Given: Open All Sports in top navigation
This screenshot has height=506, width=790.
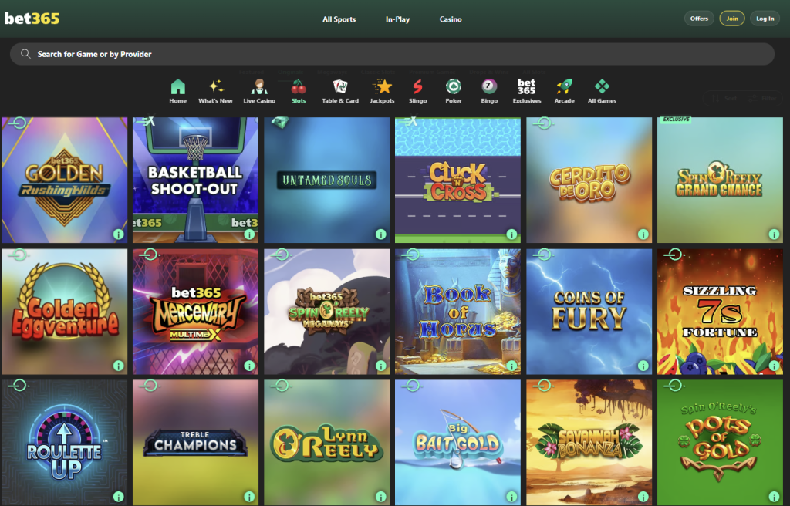Looking at the screenshot, I should point(339,19).
